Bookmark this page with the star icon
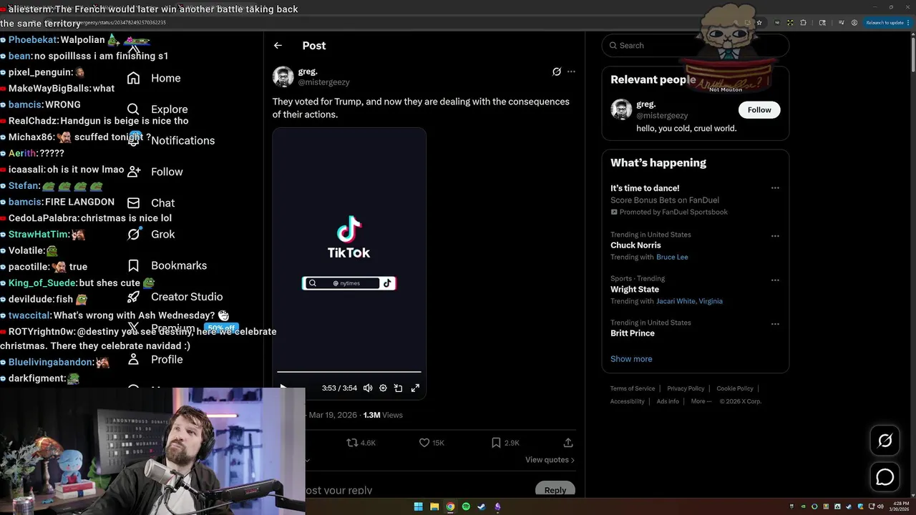916x515 pixels. 759,23
